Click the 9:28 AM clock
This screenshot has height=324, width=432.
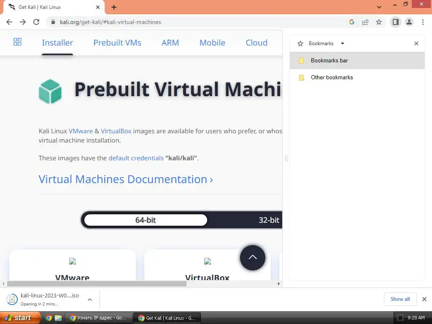416,318
